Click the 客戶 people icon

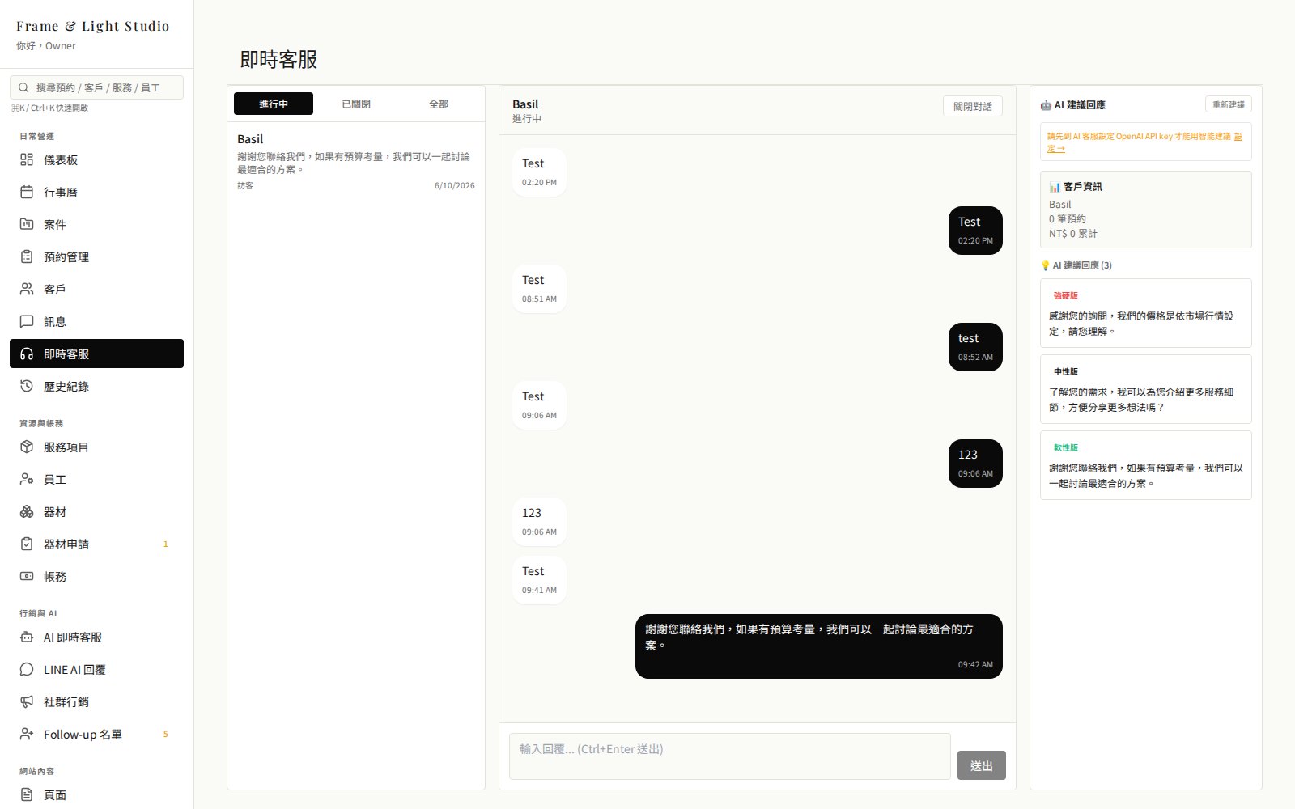[27, 289]
